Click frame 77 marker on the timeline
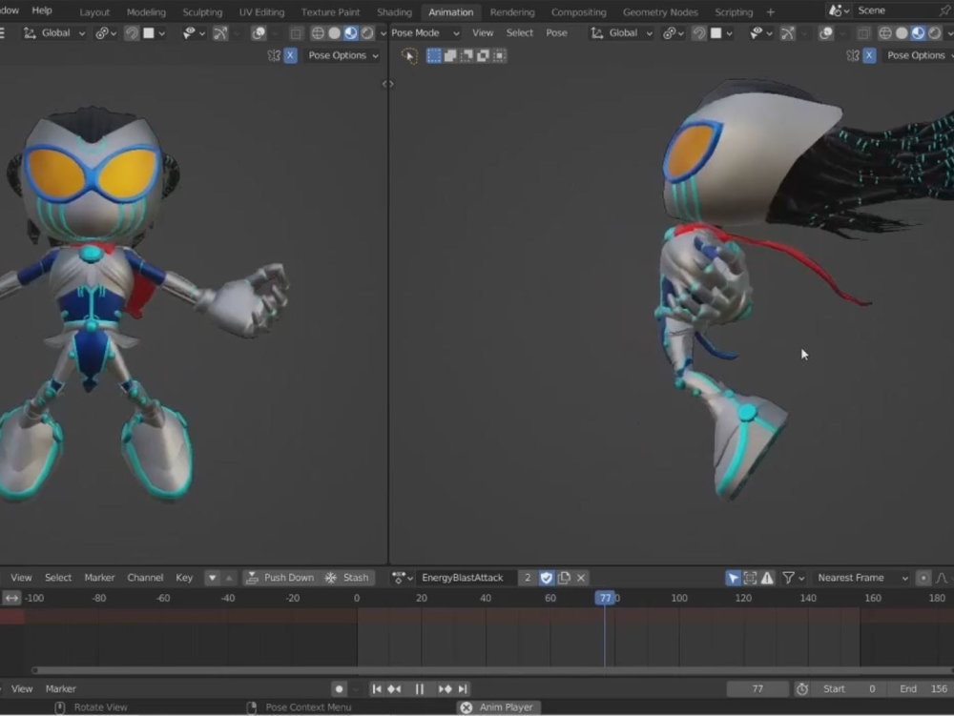Image resolution: width=954 pixels, height=716 pixels. [x=607, y=598]
